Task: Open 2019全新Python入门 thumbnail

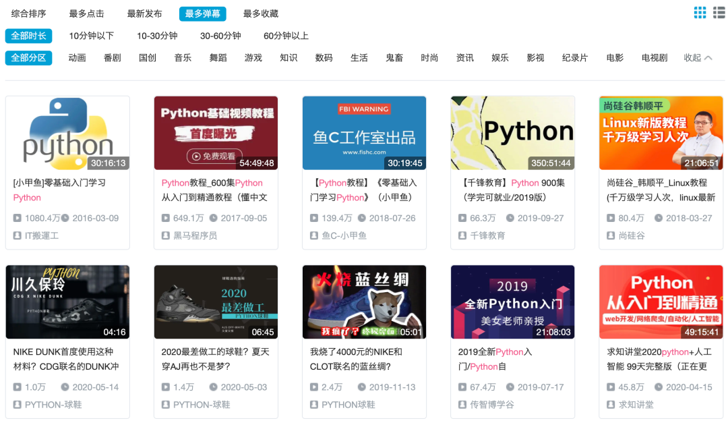Action: click(x=512, y=302)
